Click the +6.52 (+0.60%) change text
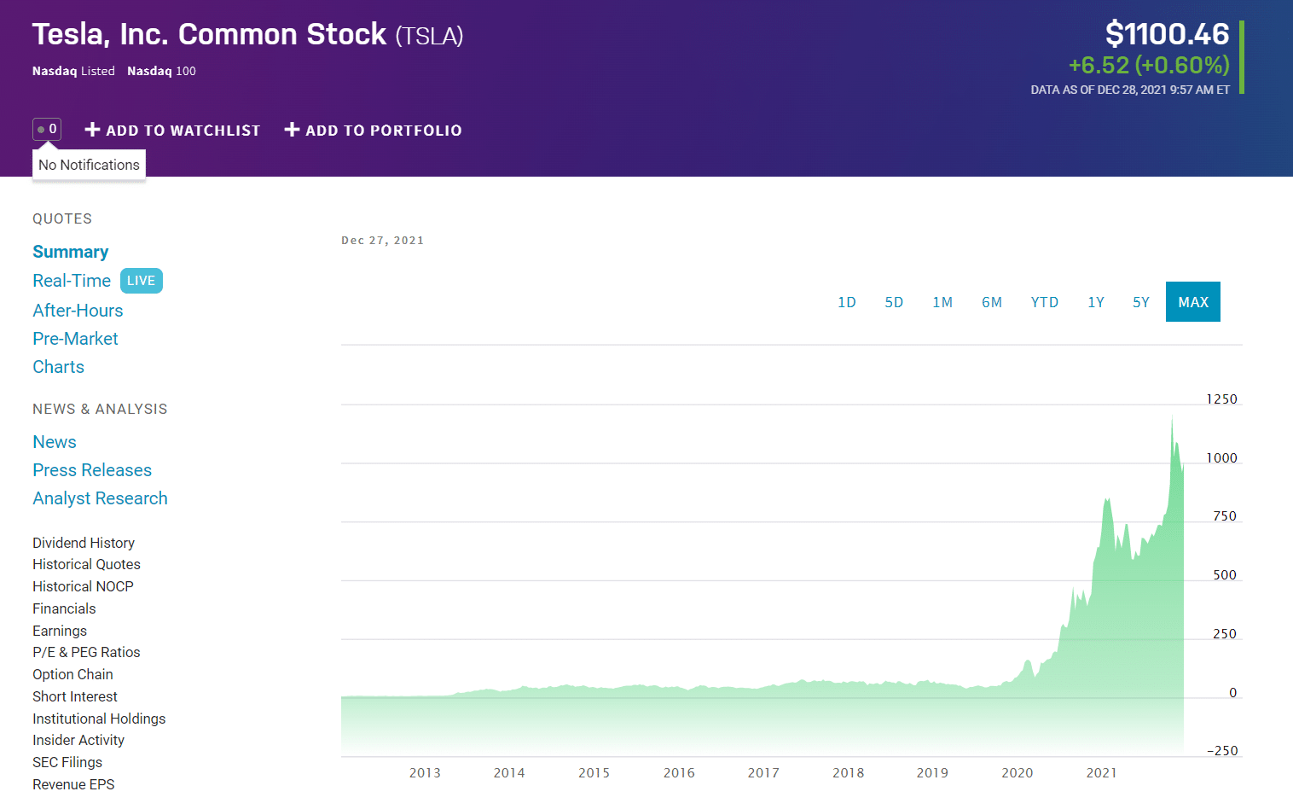Viewport: 1293px width, 809px height. (1149, 65)
